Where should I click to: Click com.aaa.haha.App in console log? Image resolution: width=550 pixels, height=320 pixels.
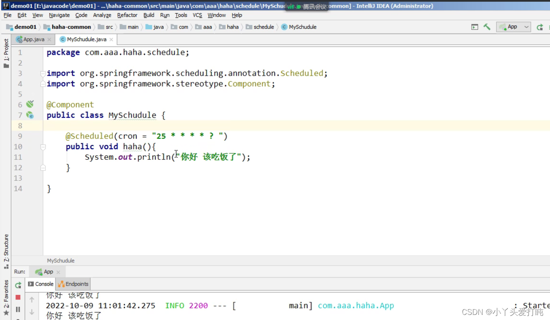click(356, 306)
